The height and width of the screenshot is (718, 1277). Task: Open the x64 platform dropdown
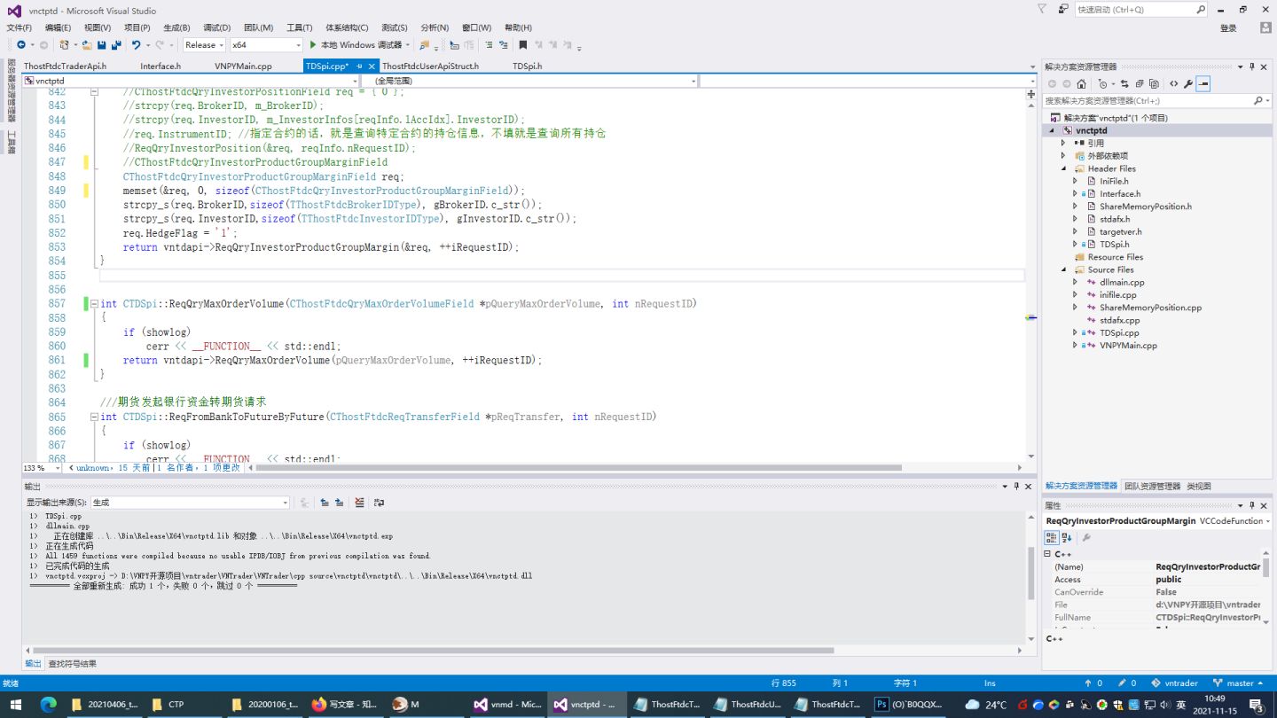(266, 45)
